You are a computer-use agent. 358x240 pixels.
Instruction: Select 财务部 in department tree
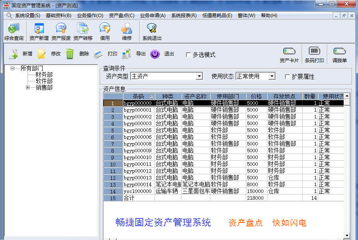pyautogui.click(x=44, y=75)
